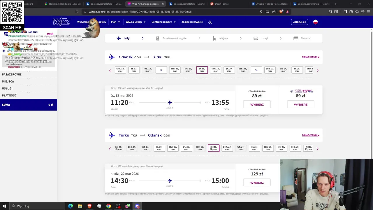Expand the PASAŻEROWIE sidebar section
Viewport: 373px width, 210px height.
29,74
